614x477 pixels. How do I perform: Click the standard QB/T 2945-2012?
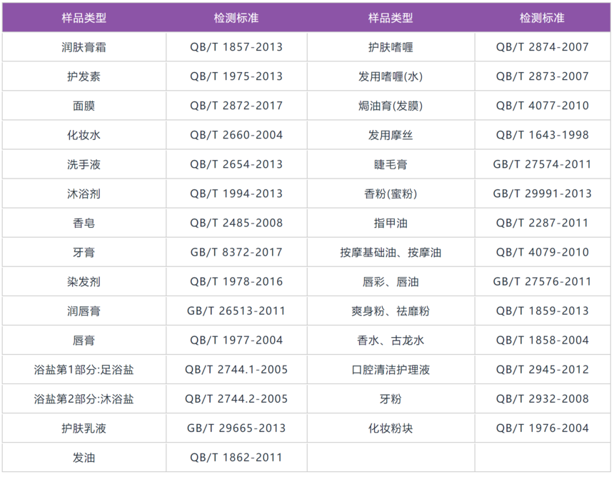543,370
